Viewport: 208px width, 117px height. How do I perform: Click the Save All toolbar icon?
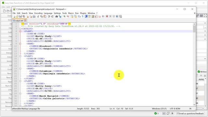pyautogui.click(x=24, y=16)
